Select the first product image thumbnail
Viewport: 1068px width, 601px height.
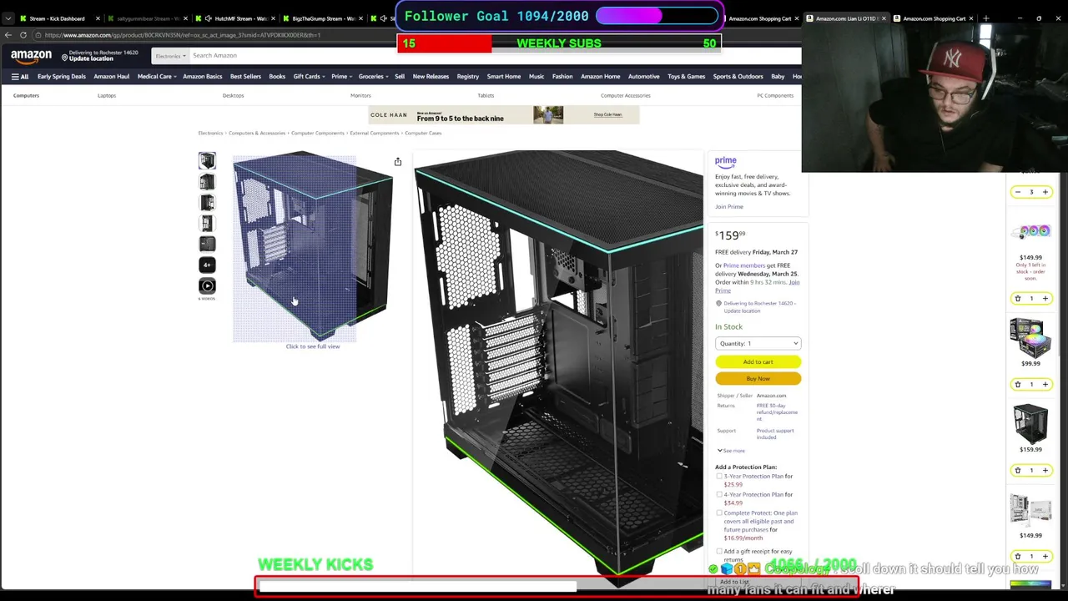point(207,160)
